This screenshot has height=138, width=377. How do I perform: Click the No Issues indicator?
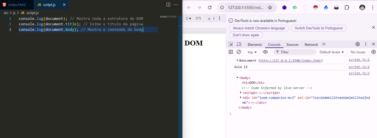(x=358, y=52)
